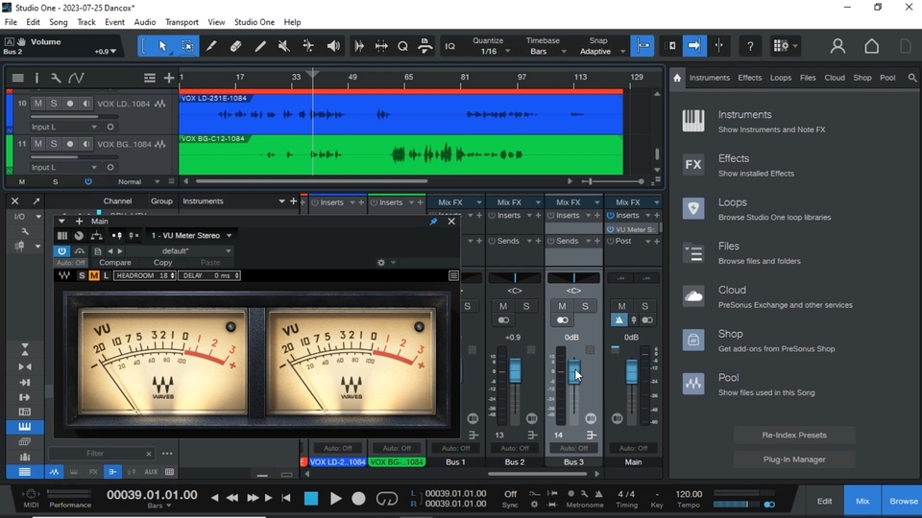
Task: Click Copy in the plugin window
Action: (x=163, y=263)
